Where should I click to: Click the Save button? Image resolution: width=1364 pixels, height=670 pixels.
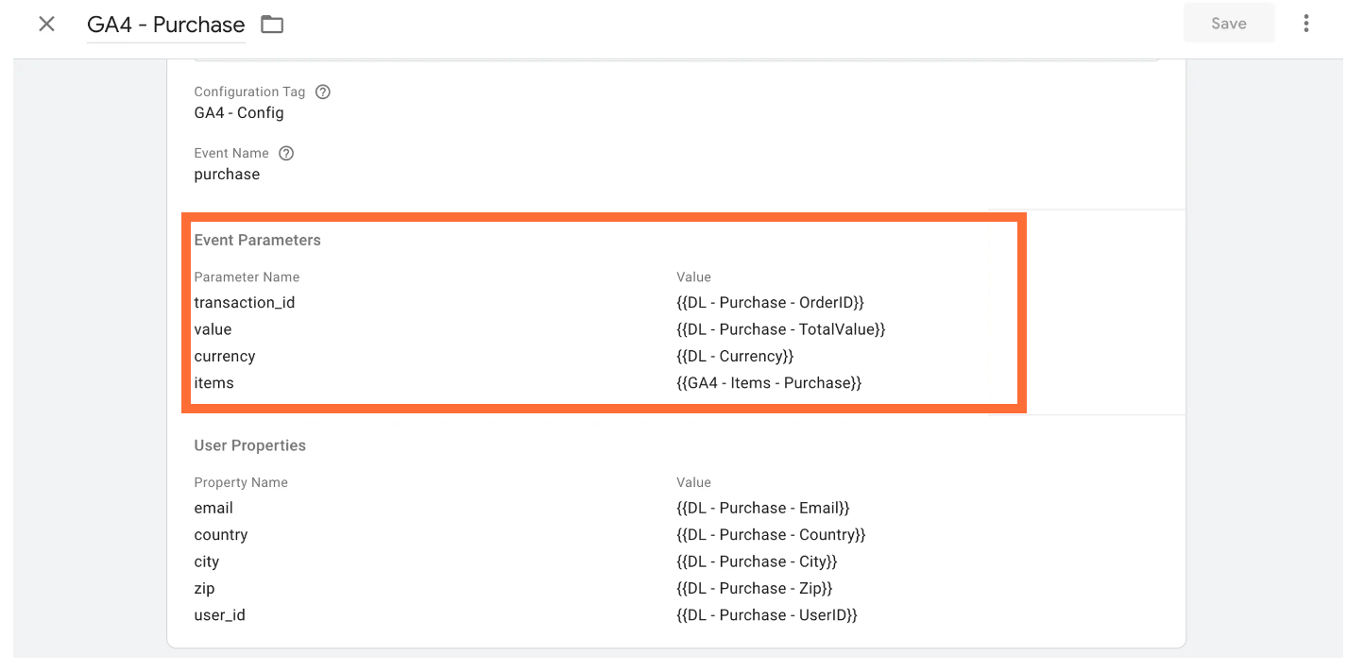1229,23
